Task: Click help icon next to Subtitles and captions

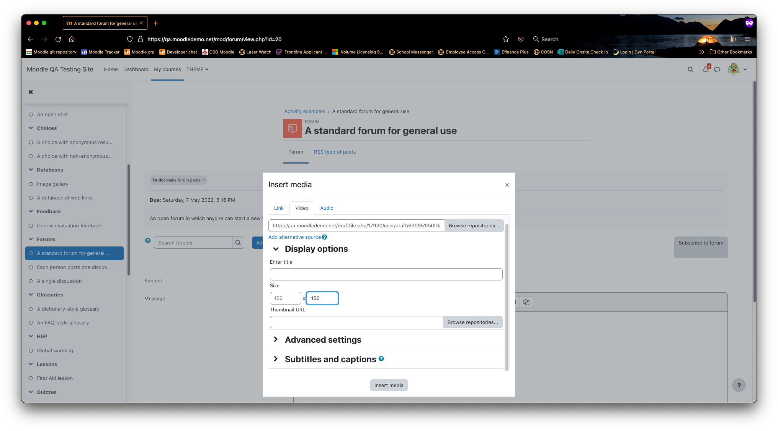Action: (x=381, y=359)
